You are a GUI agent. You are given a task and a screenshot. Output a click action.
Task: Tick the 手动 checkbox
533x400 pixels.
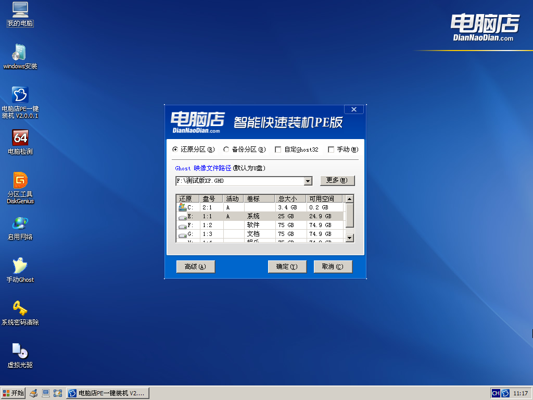[331, 149]
